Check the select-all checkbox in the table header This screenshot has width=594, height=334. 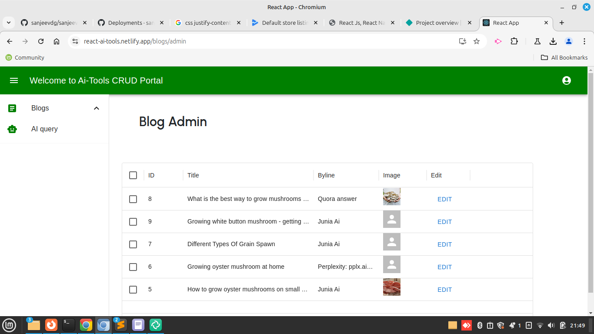coord(133,175)
